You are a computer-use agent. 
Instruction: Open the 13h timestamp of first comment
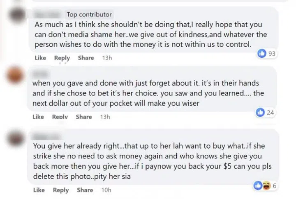[x=107, y=58]
